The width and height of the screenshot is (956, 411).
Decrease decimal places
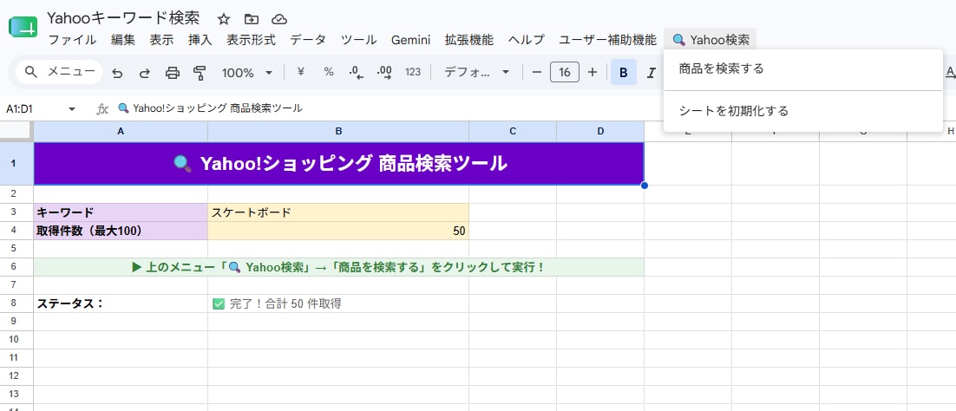click(x=356, y=72)
